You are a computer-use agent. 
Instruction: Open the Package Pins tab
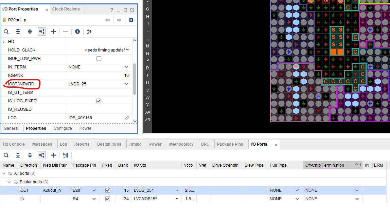point(230,144)
